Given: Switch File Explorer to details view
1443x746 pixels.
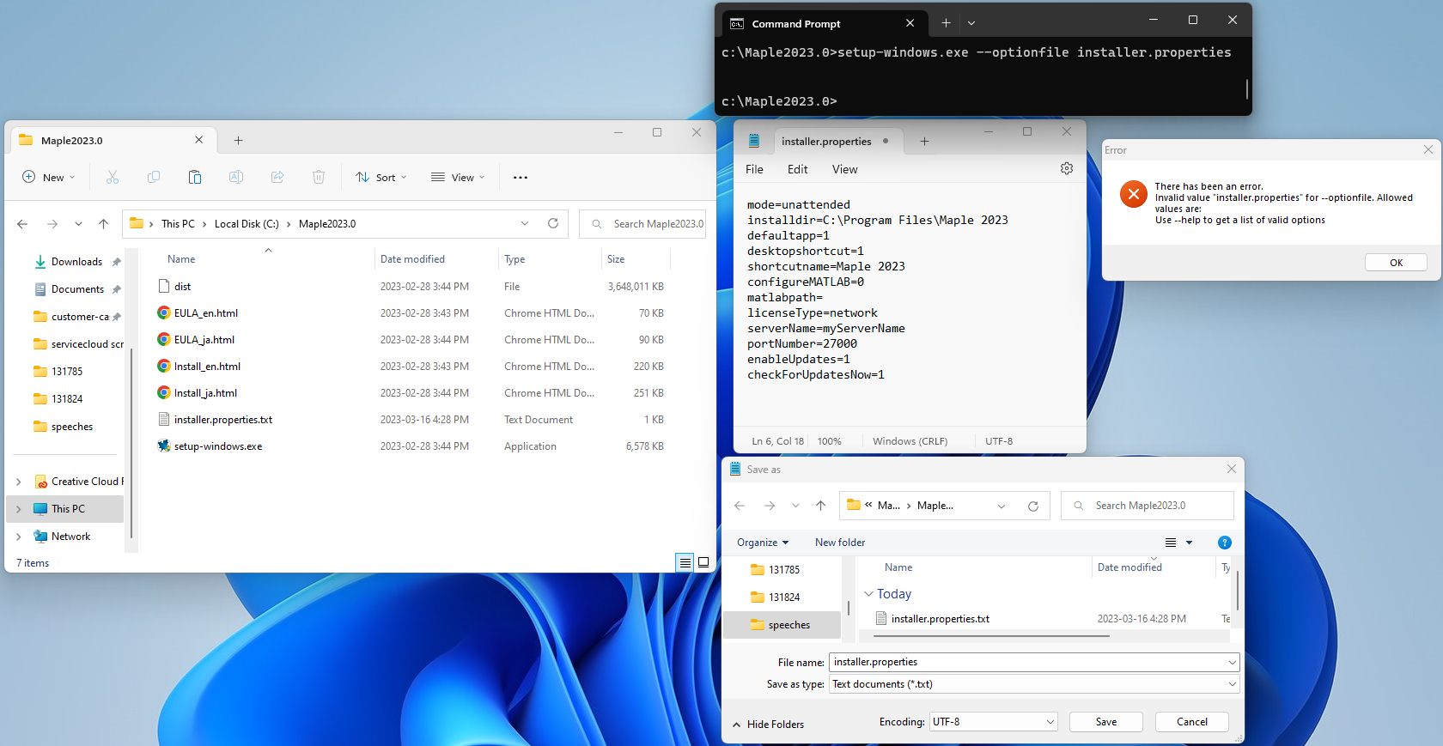Looking at the screenshot, I should pos(685,562).
